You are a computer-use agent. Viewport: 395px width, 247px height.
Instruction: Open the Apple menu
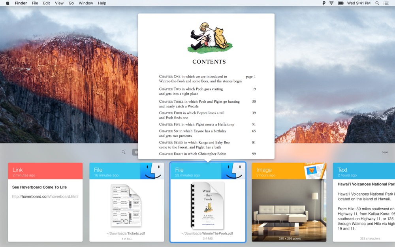pyautogui.click(x=8, y=3)
